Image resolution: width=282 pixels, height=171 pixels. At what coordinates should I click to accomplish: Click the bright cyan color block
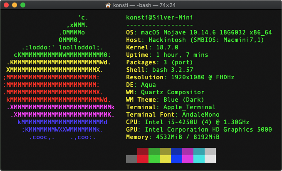pyautogui.click(x=199, y=159)
